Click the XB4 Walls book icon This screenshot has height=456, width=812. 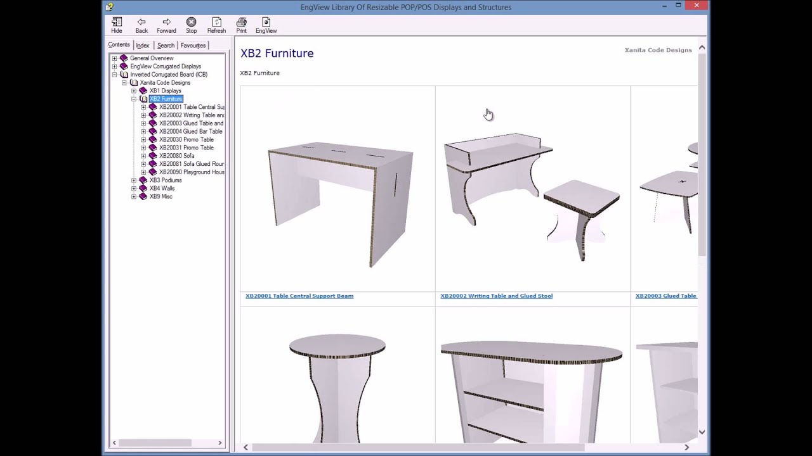[x=143, y=188]
